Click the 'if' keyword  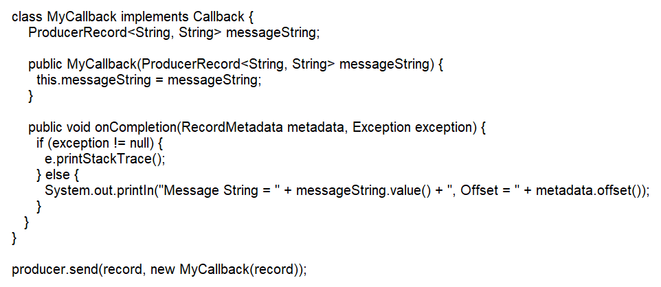40,143
